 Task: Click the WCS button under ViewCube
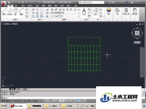[137, 42]
